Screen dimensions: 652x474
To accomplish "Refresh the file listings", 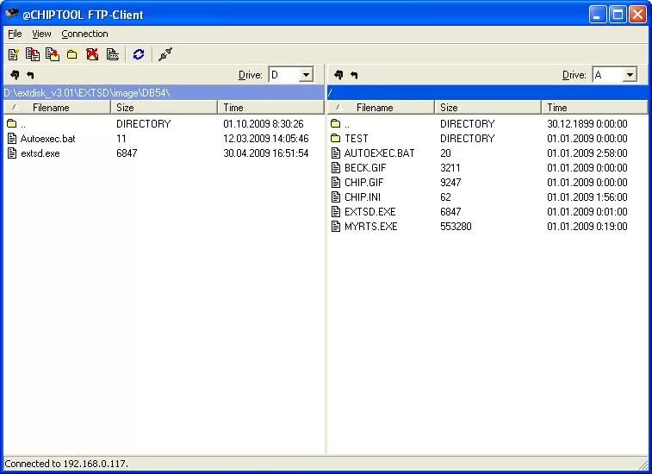I will coord(139,54).
